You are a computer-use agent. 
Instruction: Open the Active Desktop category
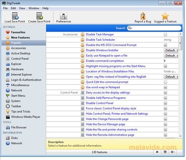tap(20, 53)
